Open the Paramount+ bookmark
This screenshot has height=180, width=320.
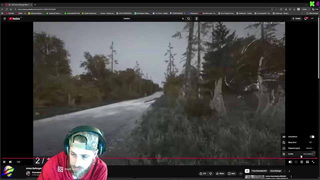pos(193,13)
